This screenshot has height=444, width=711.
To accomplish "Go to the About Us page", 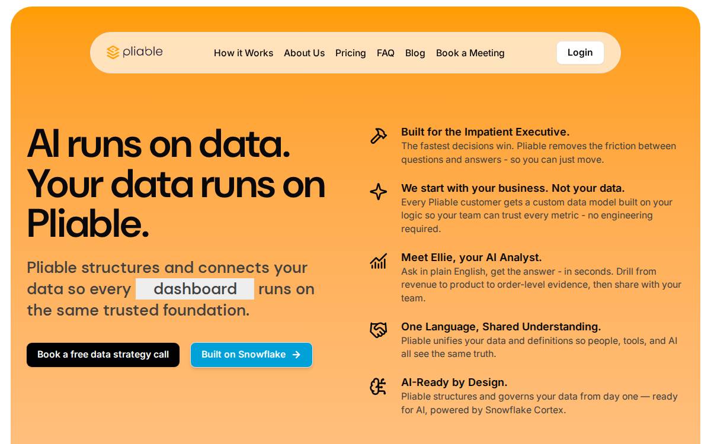I will point(304,53).
